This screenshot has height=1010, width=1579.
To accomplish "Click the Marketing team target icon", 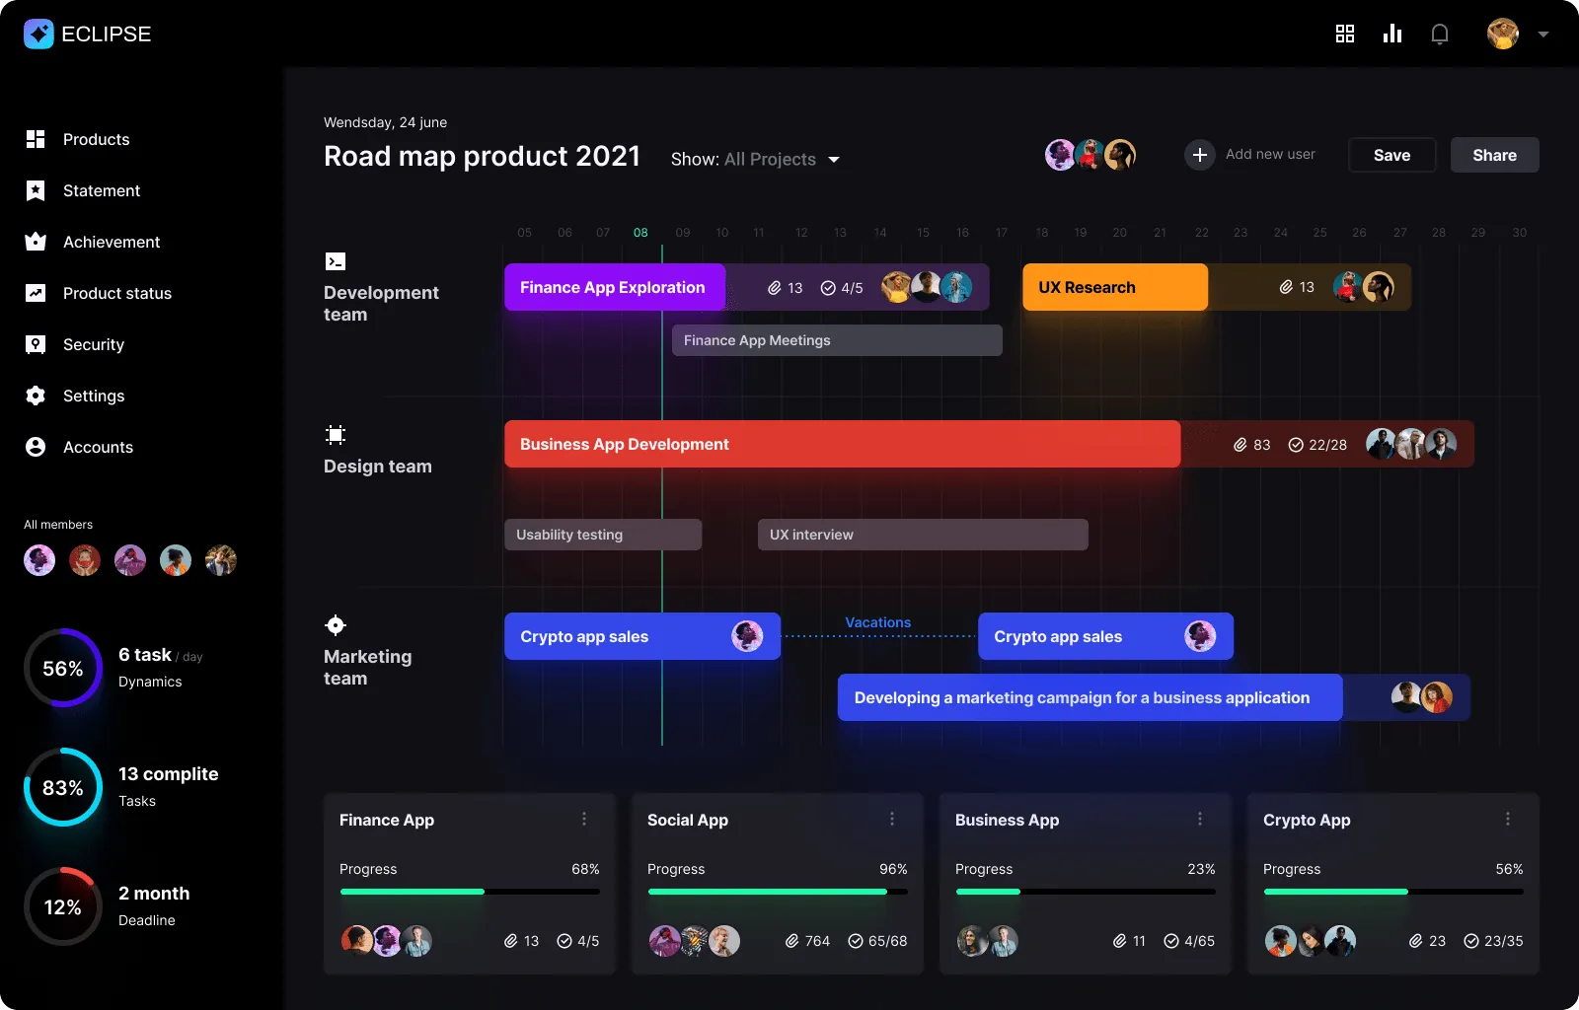I will [336, 625].
